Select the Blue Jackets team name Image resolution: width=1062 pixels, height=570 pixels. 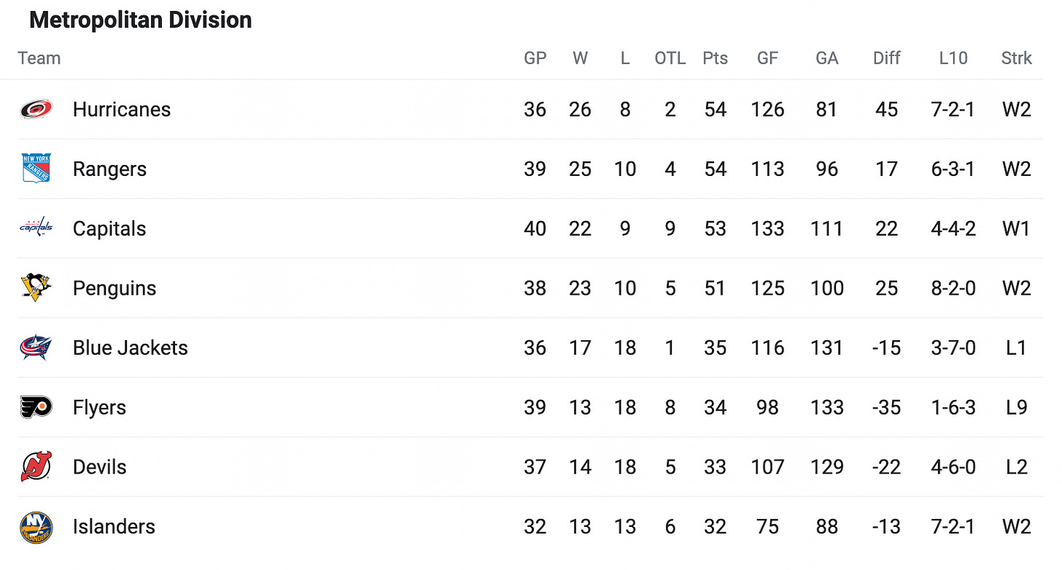click(x=131, y=347)
